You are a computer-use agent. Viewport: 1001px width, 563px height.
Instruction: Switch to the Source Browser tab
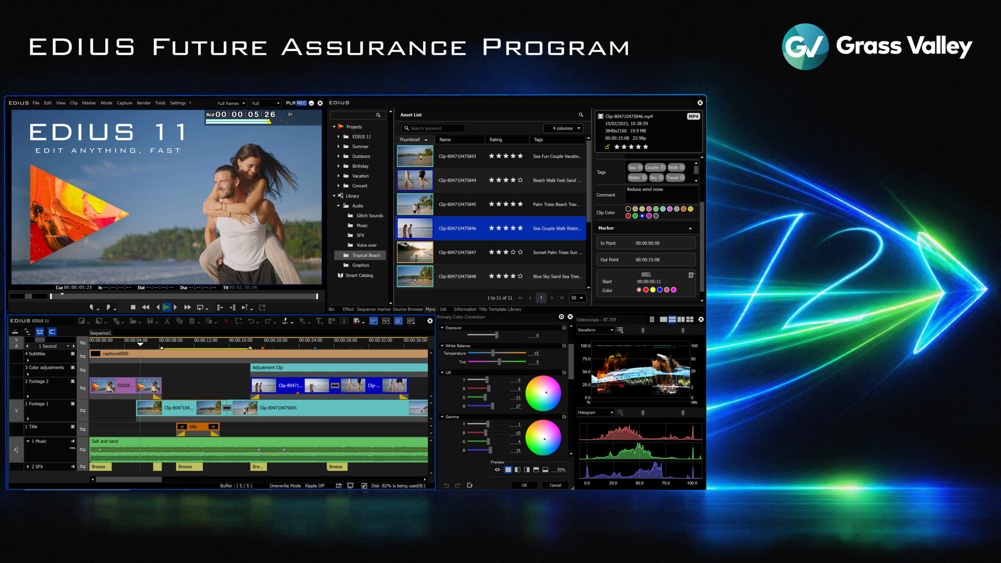408,309
